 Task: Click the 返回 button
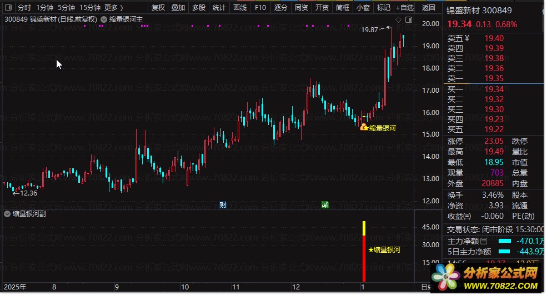click(428, 7)
